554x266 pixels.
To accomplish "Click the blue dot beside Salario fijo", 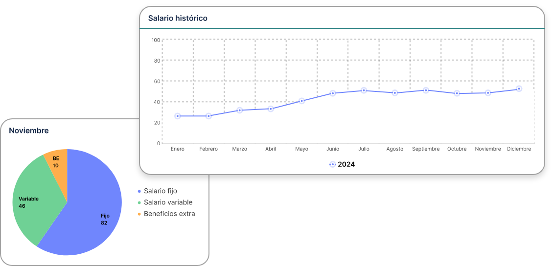I will click(x=139, y=191).
